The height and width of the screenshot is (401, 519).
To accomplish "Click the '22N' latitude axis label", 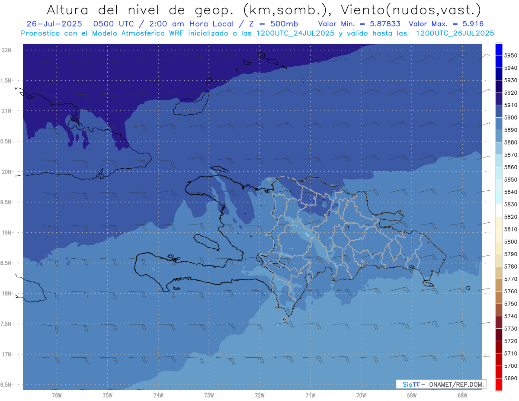I will click(x=6, y=50).
